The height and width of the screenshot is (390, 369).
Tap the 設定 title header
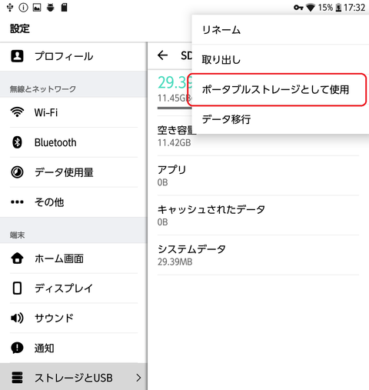coord(20,28)
